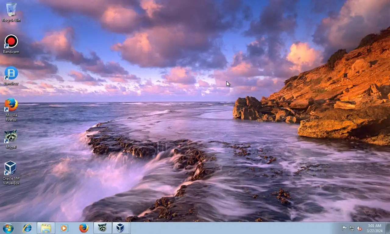
Task: Click the Show desktop strip at taskbar end
Action: pos(388,228)
